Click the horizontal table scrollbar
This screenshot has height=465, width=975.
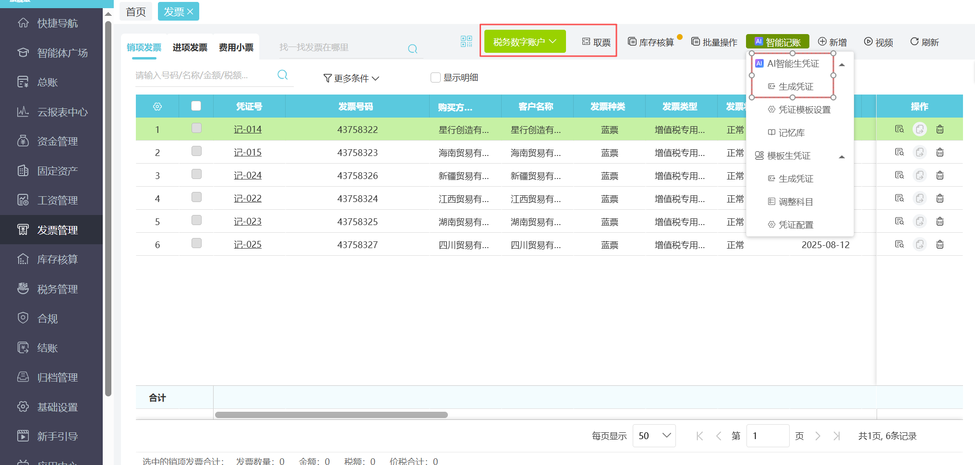331,415
